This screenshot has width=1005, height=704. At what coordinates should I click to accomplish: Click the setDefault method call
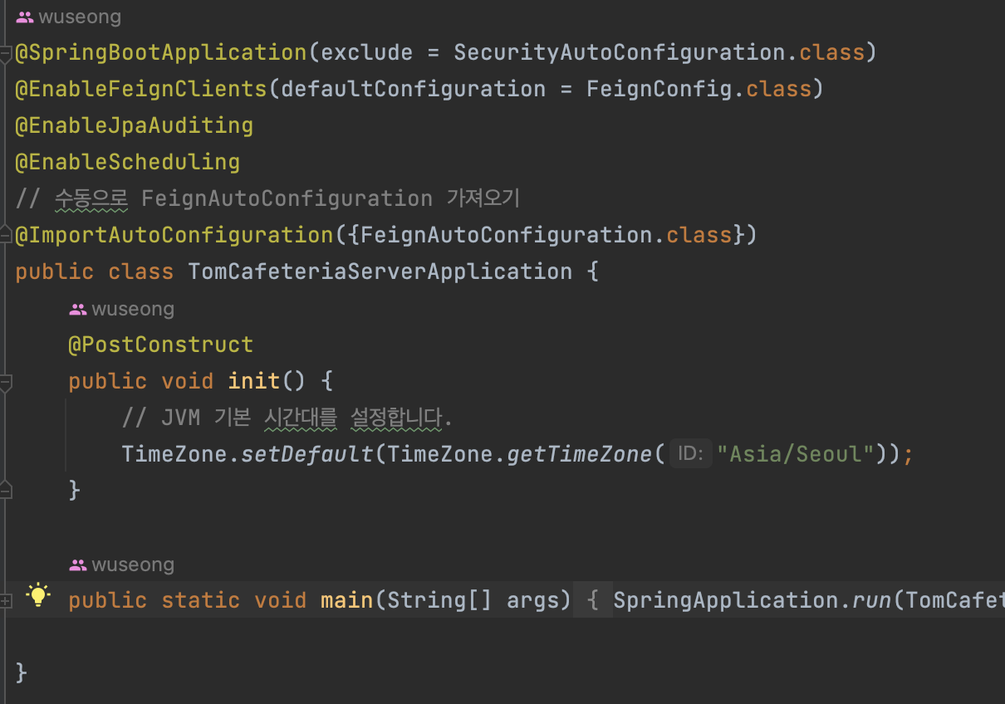[306, 454]
